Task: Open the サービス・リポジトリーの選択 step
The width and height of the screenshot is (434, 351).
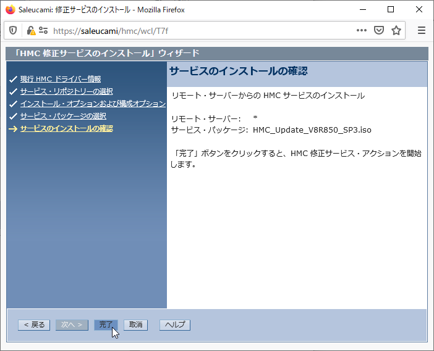Action: coord(66,91)
